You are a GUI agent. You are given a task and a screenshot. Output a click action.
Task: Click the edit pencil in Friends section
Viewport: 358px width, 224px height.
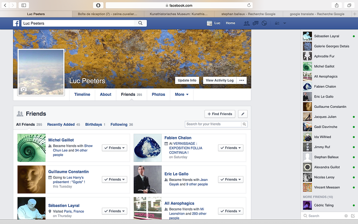point(243,114)
